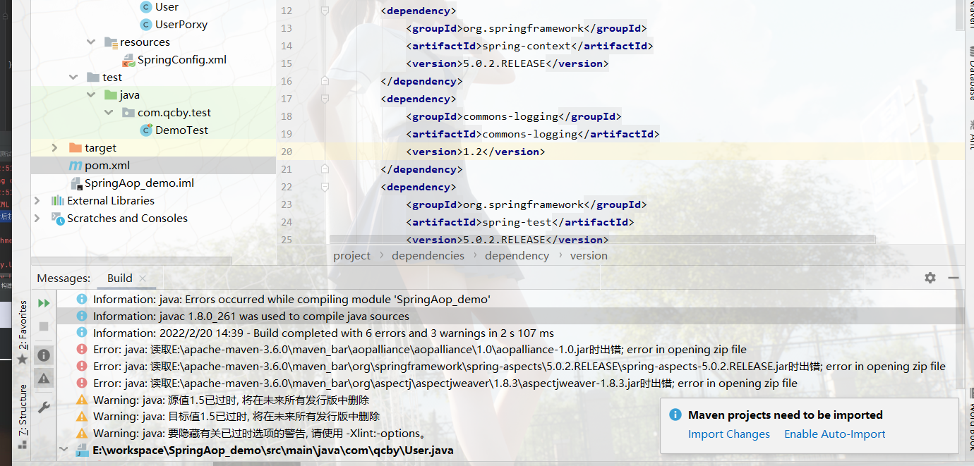Collapse the test folder chevron
Image resolution: width=974 pixels, height=466 pixels.
[73, 78]
